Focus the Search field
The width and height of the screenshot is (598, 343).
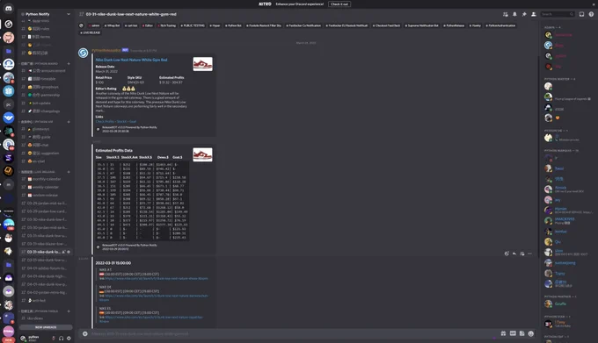[x=558, y=14]
